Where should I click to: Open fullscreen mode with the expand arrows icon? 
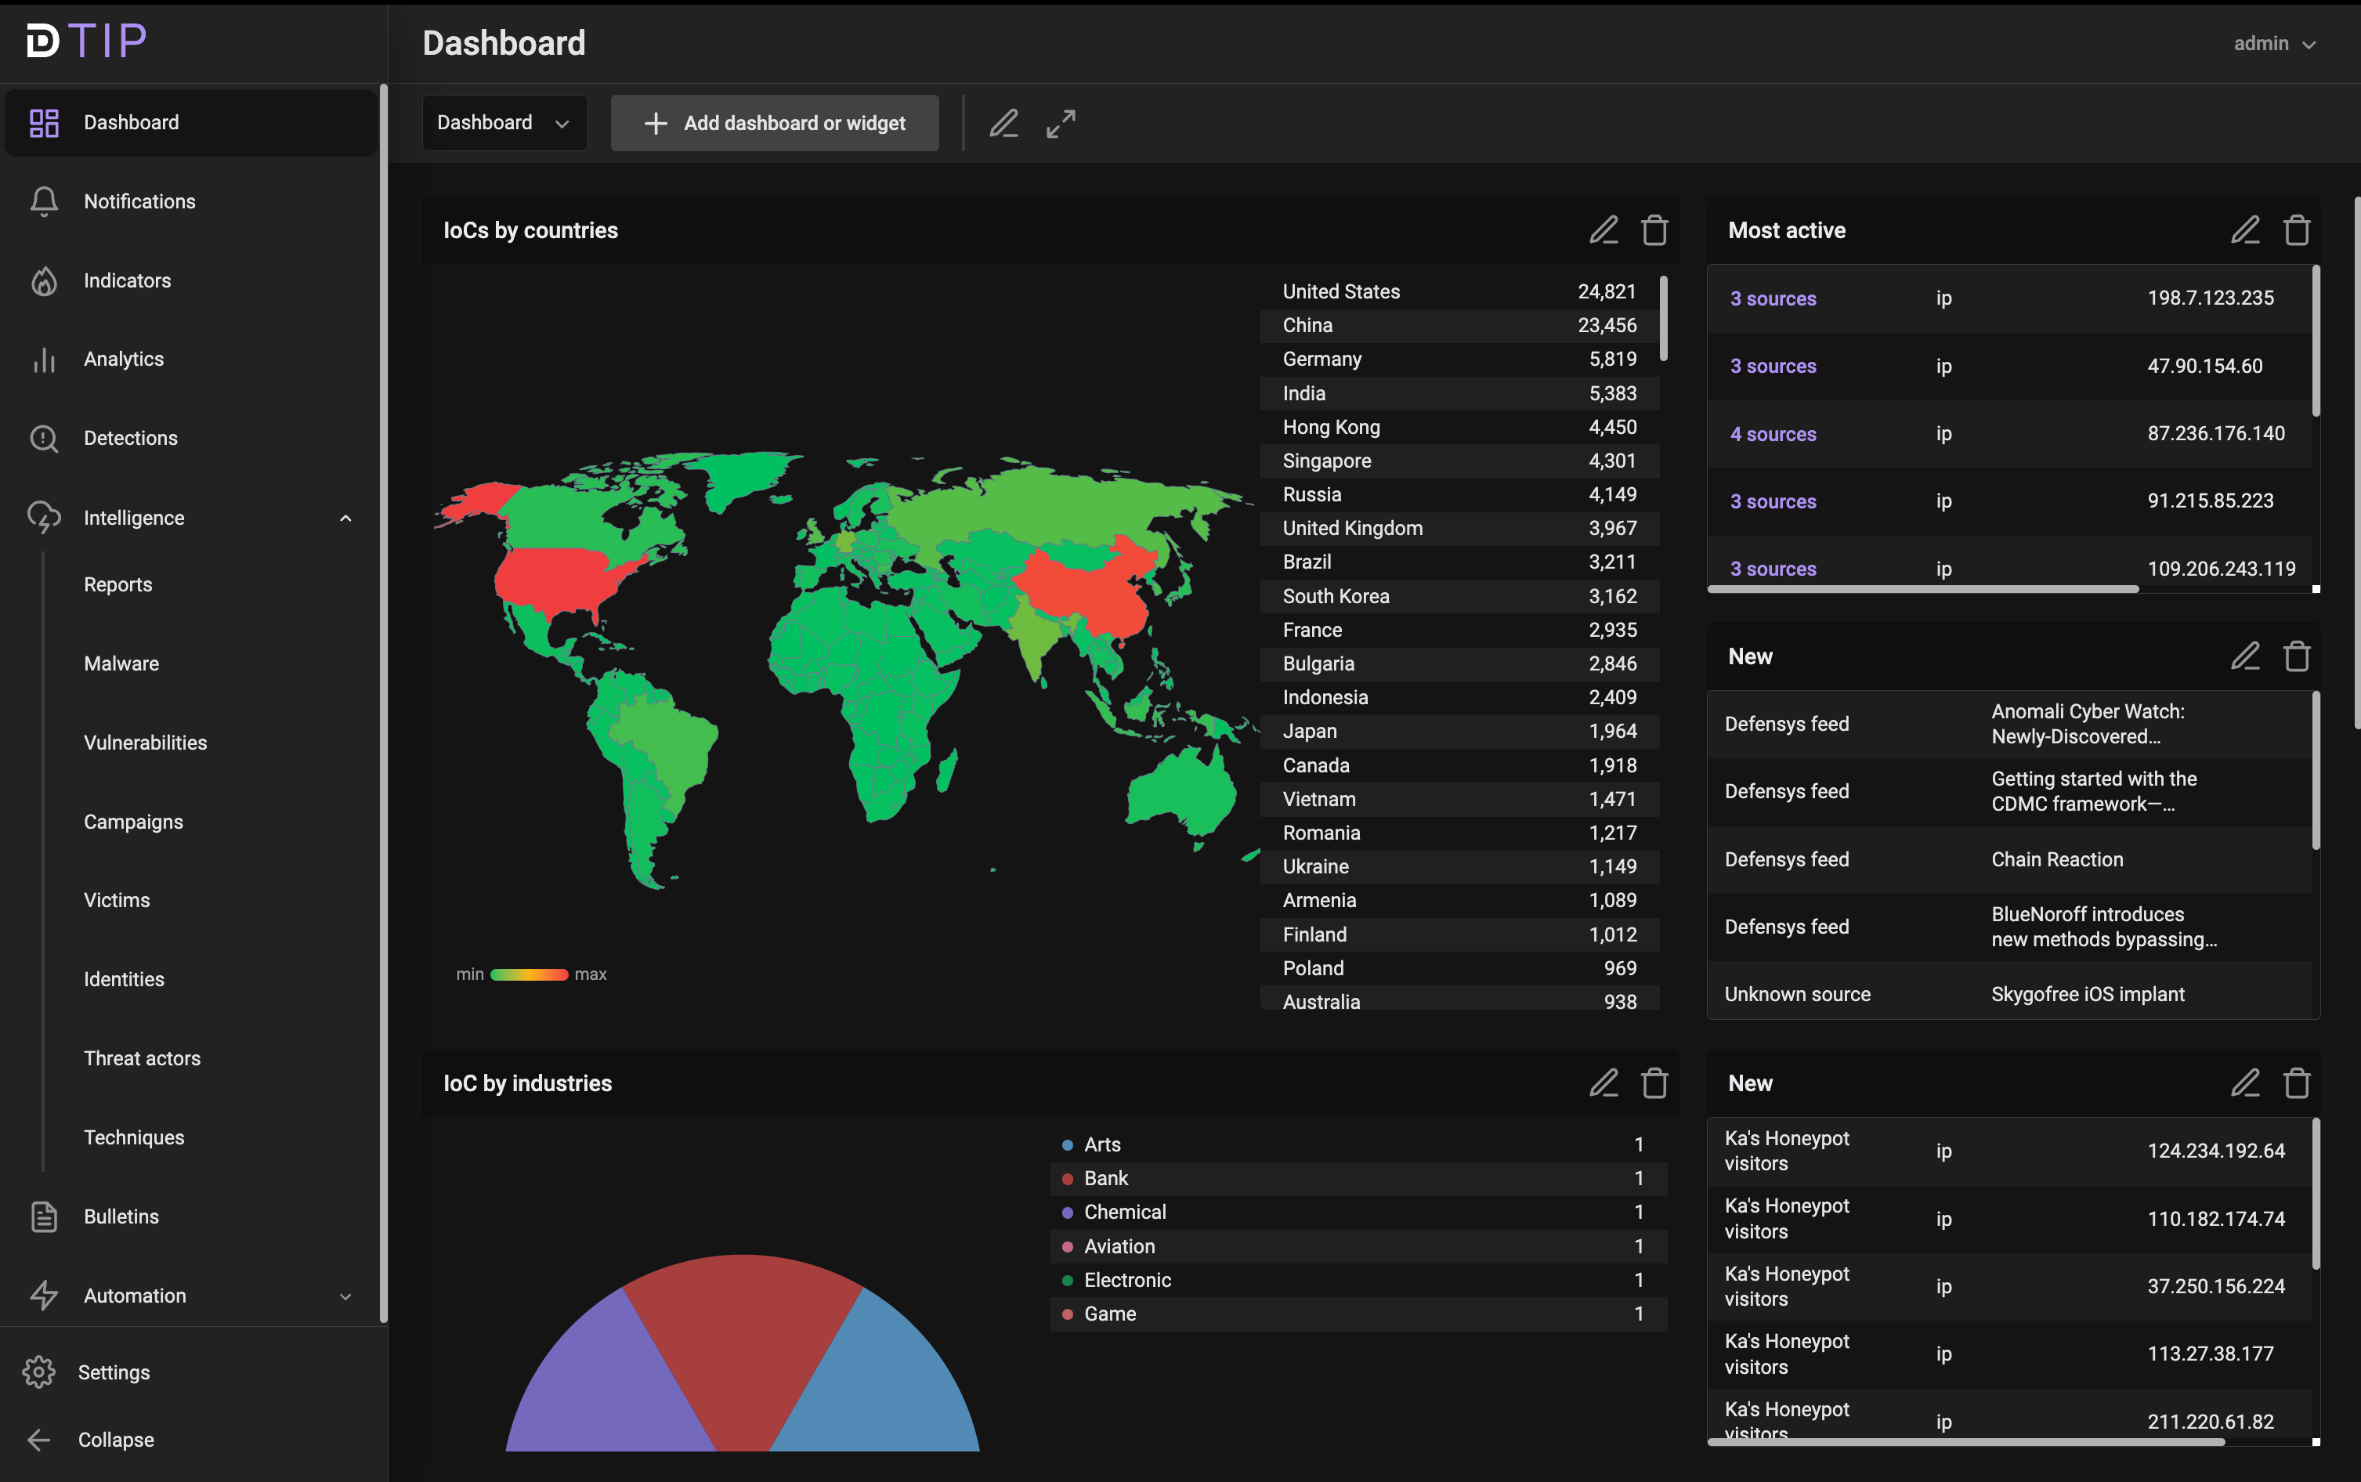pyautogui.click(x=1061, y=124)
